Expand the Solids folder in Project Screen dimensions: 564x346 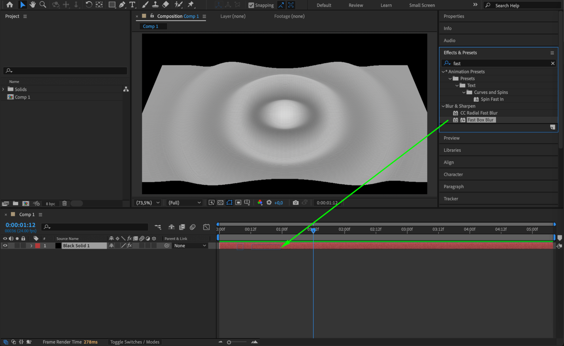pyautogui.click(x=3, y=89)
